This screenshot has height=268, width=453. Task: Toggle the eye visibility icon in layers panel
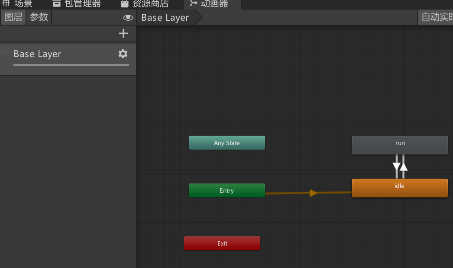click(128, 18)
